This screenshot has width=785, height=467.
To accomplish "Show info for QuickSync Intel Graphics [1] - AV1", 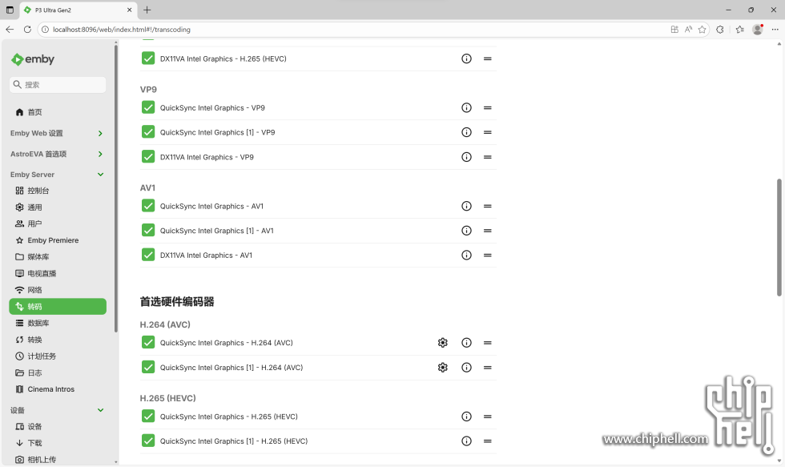I will [x=466, y=231].
